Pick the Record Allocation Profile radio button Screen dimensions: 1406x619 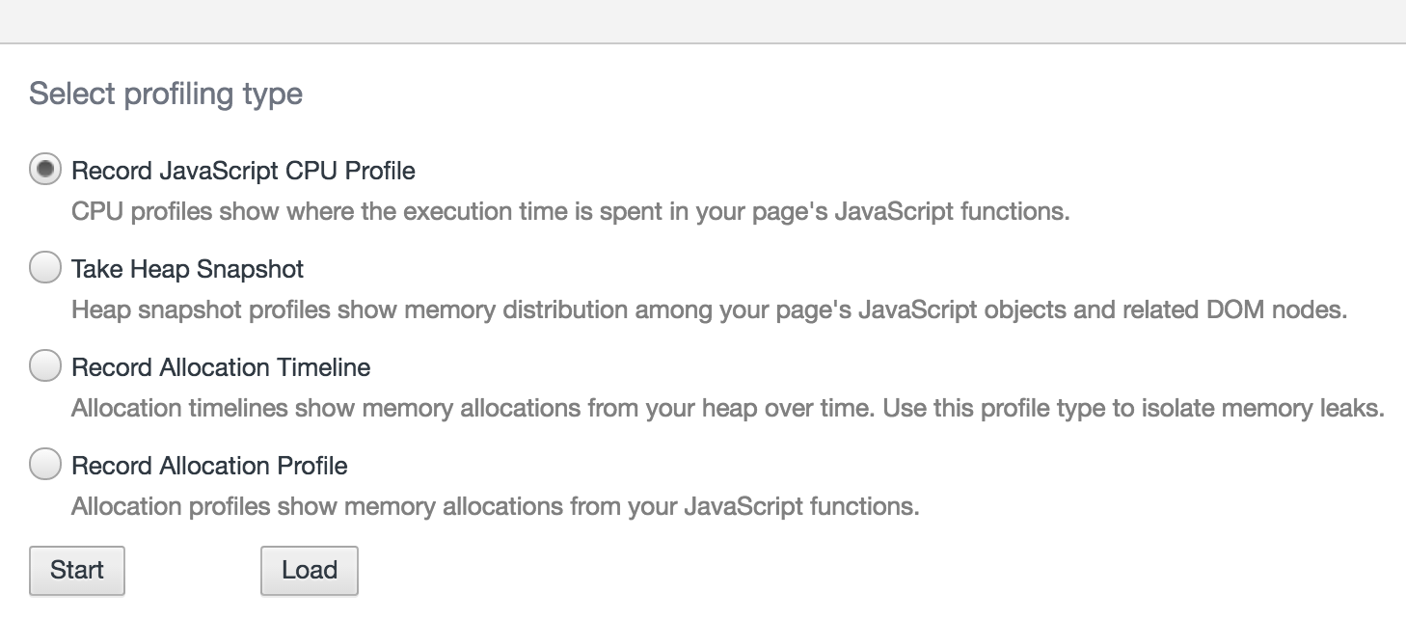(x=45, y=466)
